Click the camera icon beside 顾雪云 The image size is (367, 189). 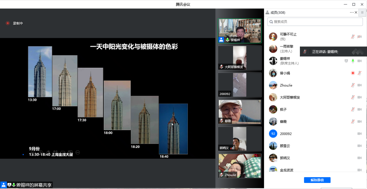coord(359,146)
